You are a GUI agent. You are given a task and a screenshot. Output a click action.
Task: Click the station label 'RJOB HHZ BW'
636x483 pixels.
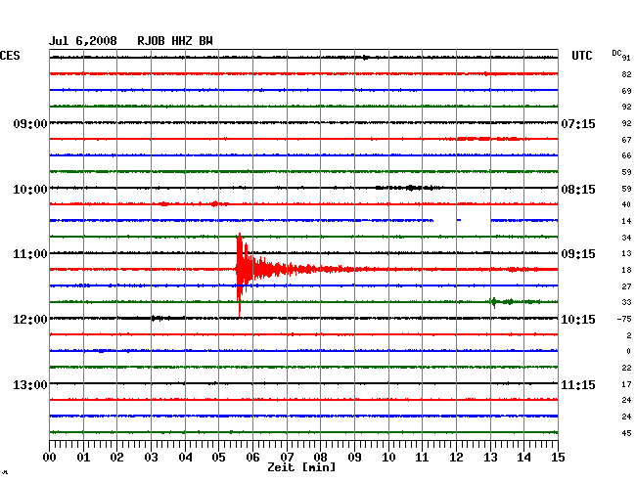point(175,41)
